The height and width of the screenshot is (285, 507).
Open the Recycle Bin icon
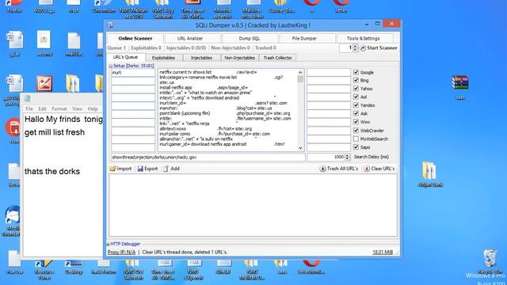click(x=490, y=261)
